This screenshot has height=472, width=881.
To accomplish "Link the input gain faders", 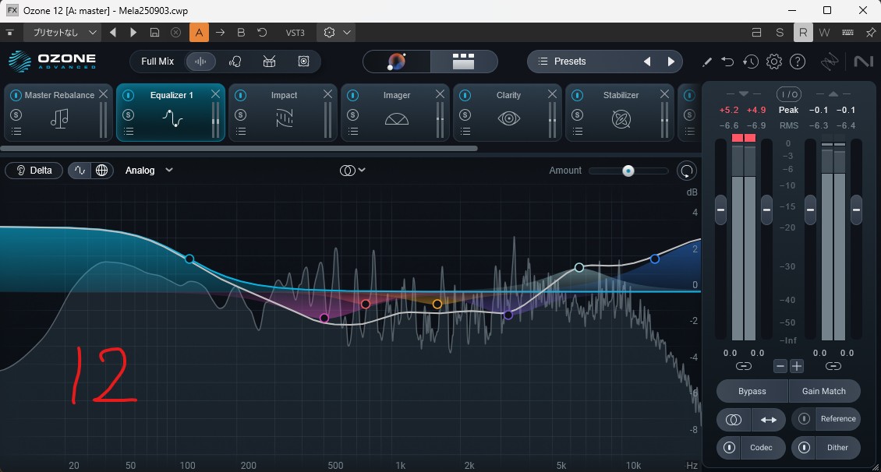I will pos(743,367).
